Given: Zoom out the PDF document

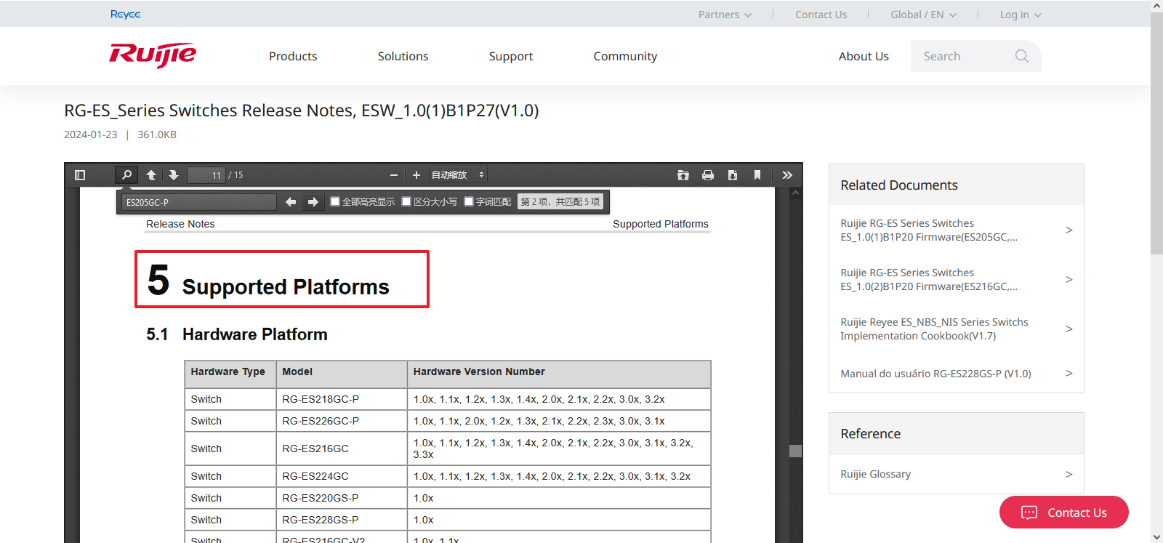Looking at the screenshot, I should click(x=394, y=175).
